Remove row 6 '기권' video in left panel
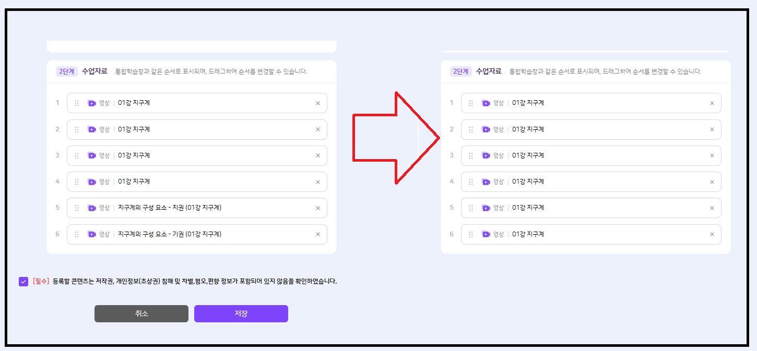Image resolution: width=757 pixels, height=351 pixels. coord(317,234)
